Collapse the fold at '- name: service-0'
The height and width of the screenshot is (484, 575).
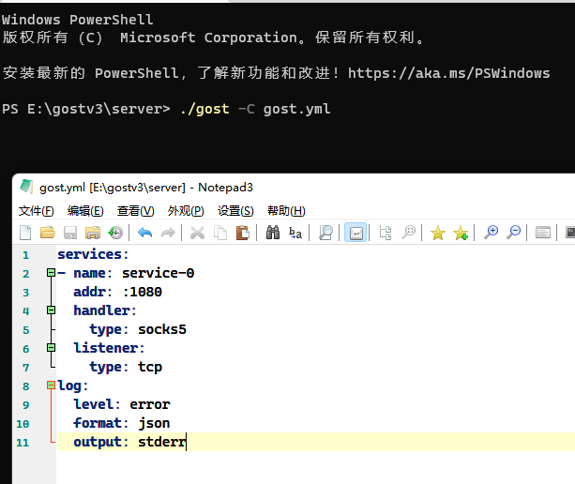click(52, 272)
